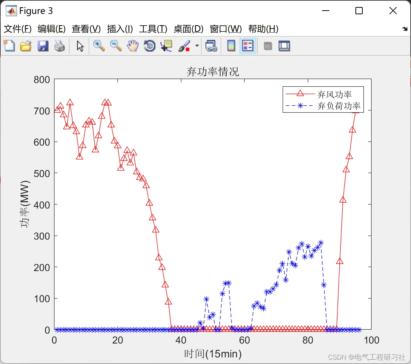Image resolution: width=411 pixels, height=364 pixels.
Task: Choose the Data Cursor tool
Action: [x=166, y=46]
